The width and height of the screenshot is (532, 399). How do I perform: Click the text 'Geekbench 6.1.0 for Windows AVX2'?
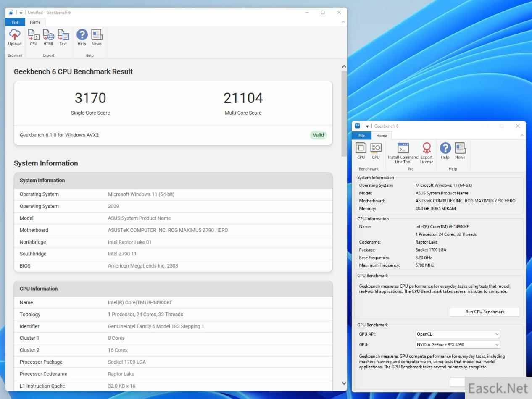point(59,135)
